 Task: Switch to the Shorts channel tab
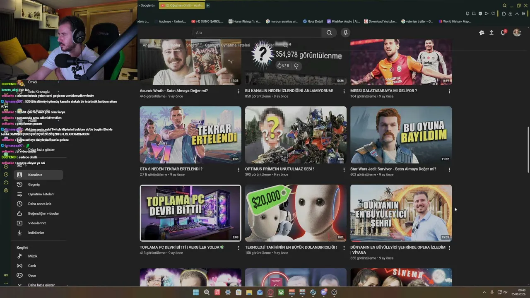pyautogui.click(x=192, y=45)
